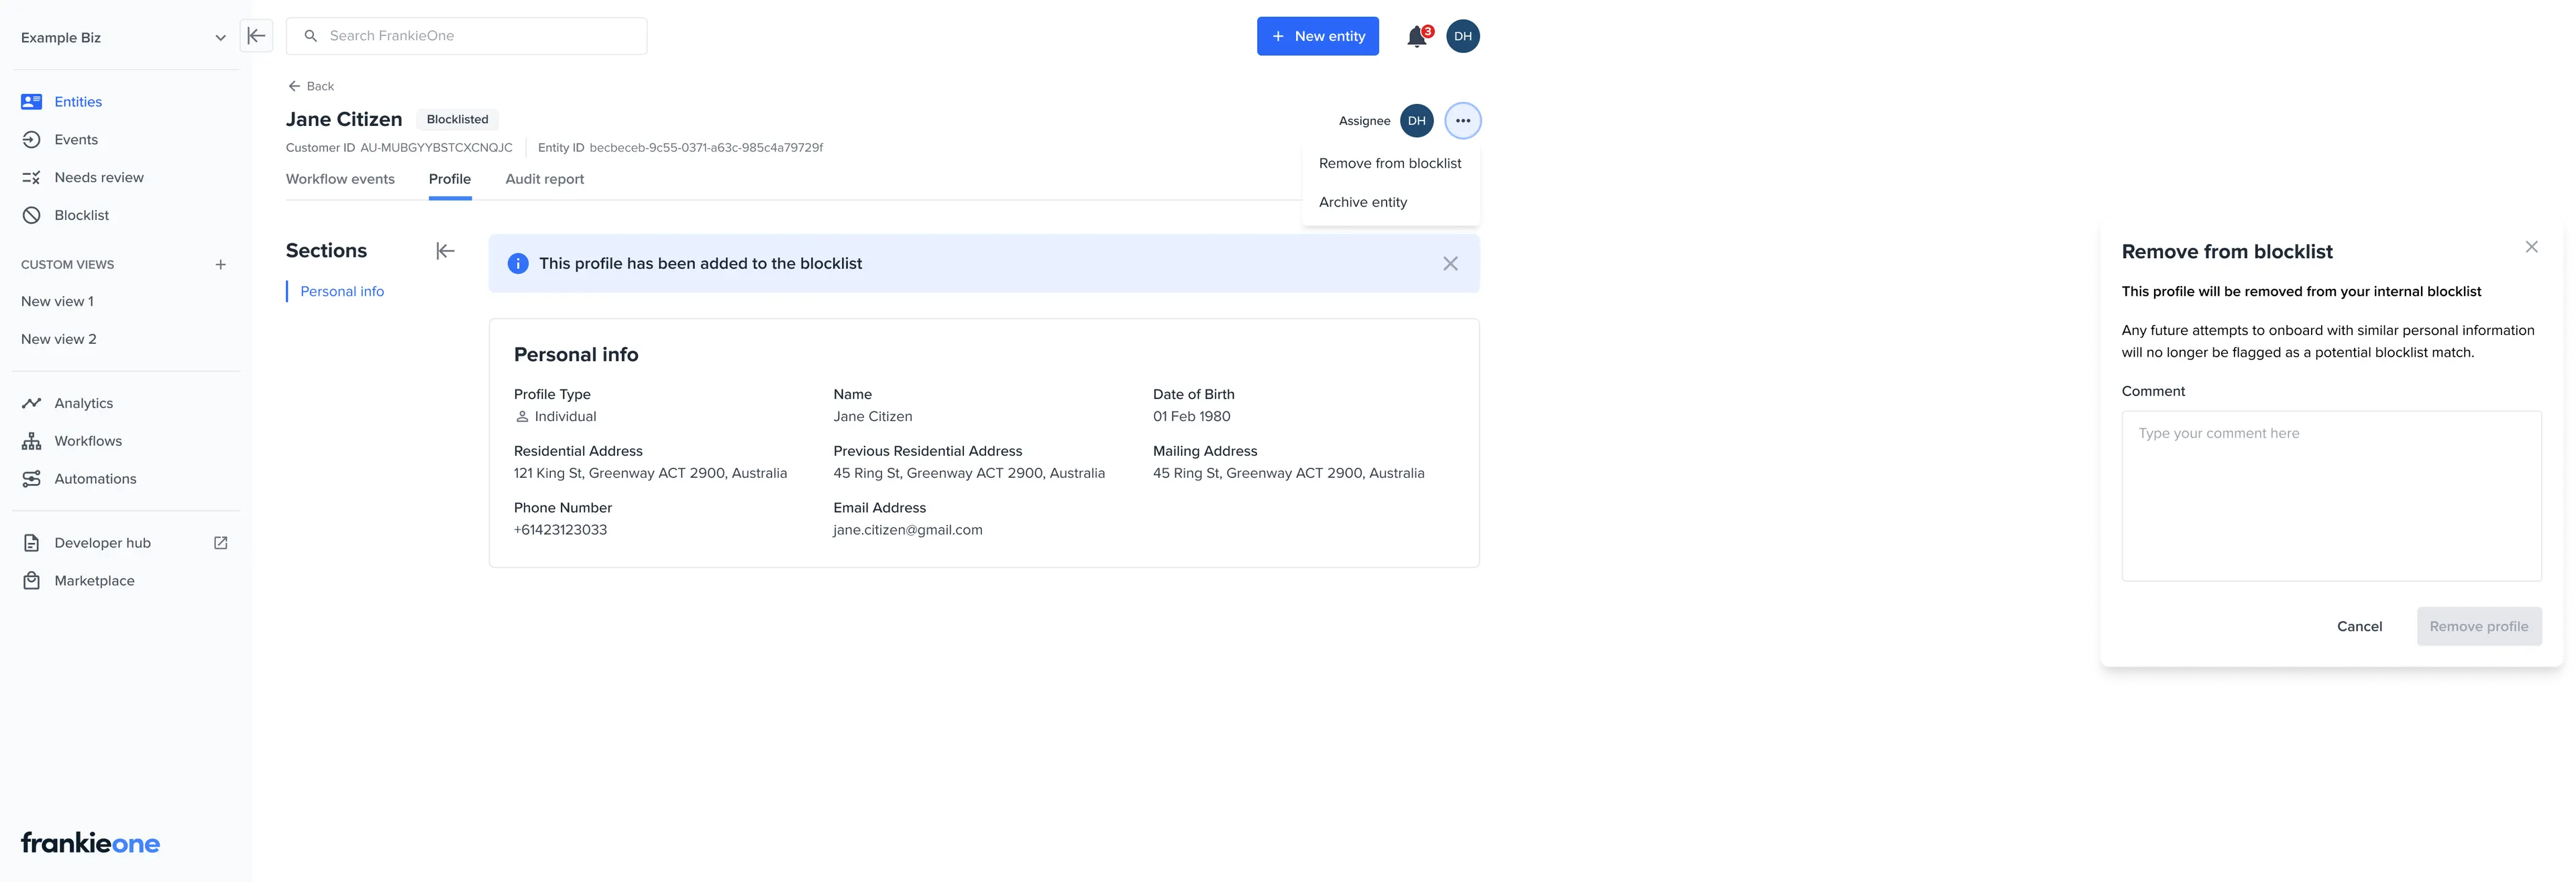Go to Automations in sidebar
The height and width of the screenshot is (882, 2576).
coord(95,479)
